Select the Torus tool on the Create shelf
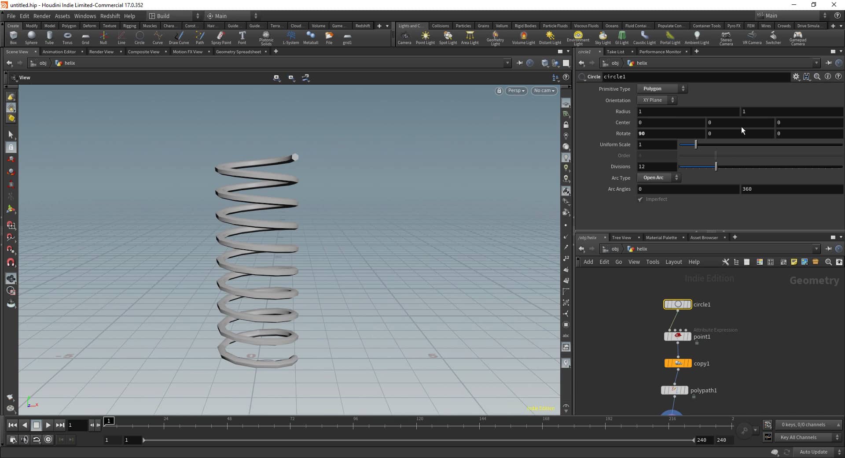The width and height of the screenshot is (845, 458). click(67, 38)
